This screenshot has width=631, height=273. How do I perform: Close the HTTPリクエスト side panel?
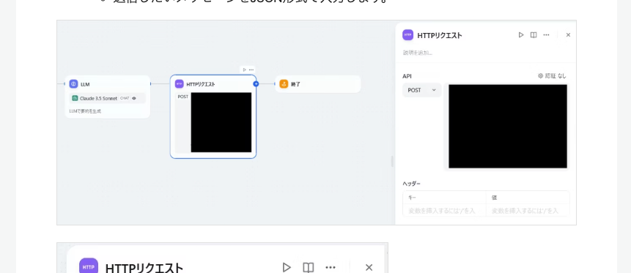point(568,35)
